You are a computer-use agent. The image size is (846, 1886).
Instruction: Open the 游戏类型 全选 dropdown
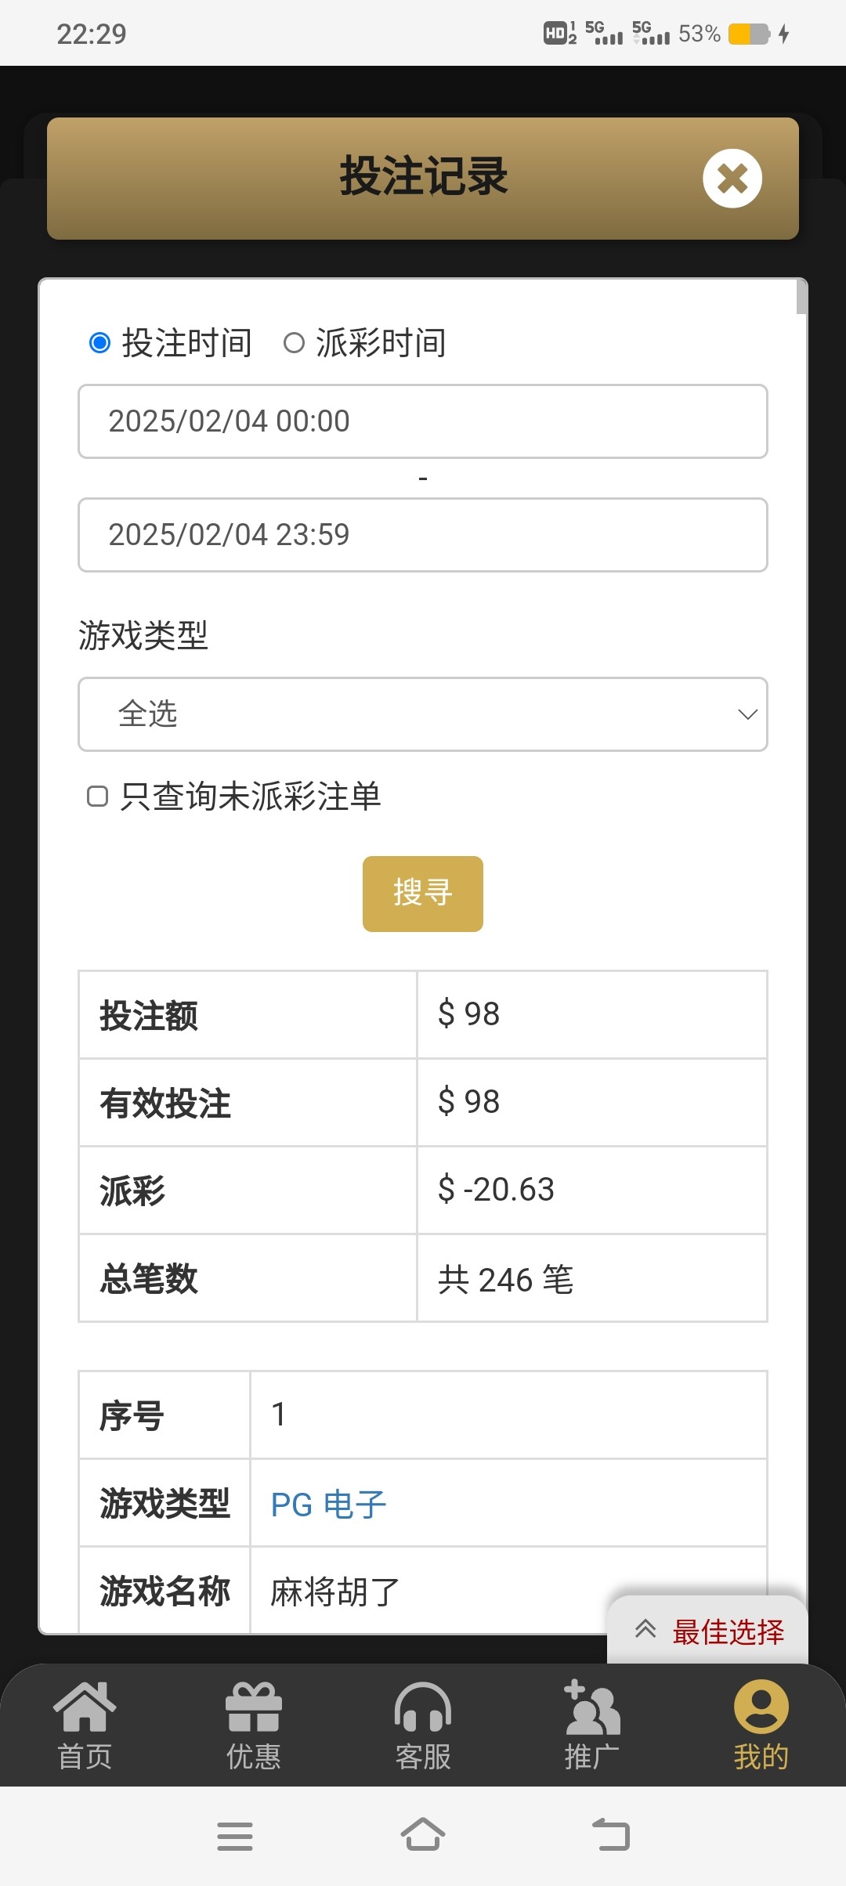423,714
